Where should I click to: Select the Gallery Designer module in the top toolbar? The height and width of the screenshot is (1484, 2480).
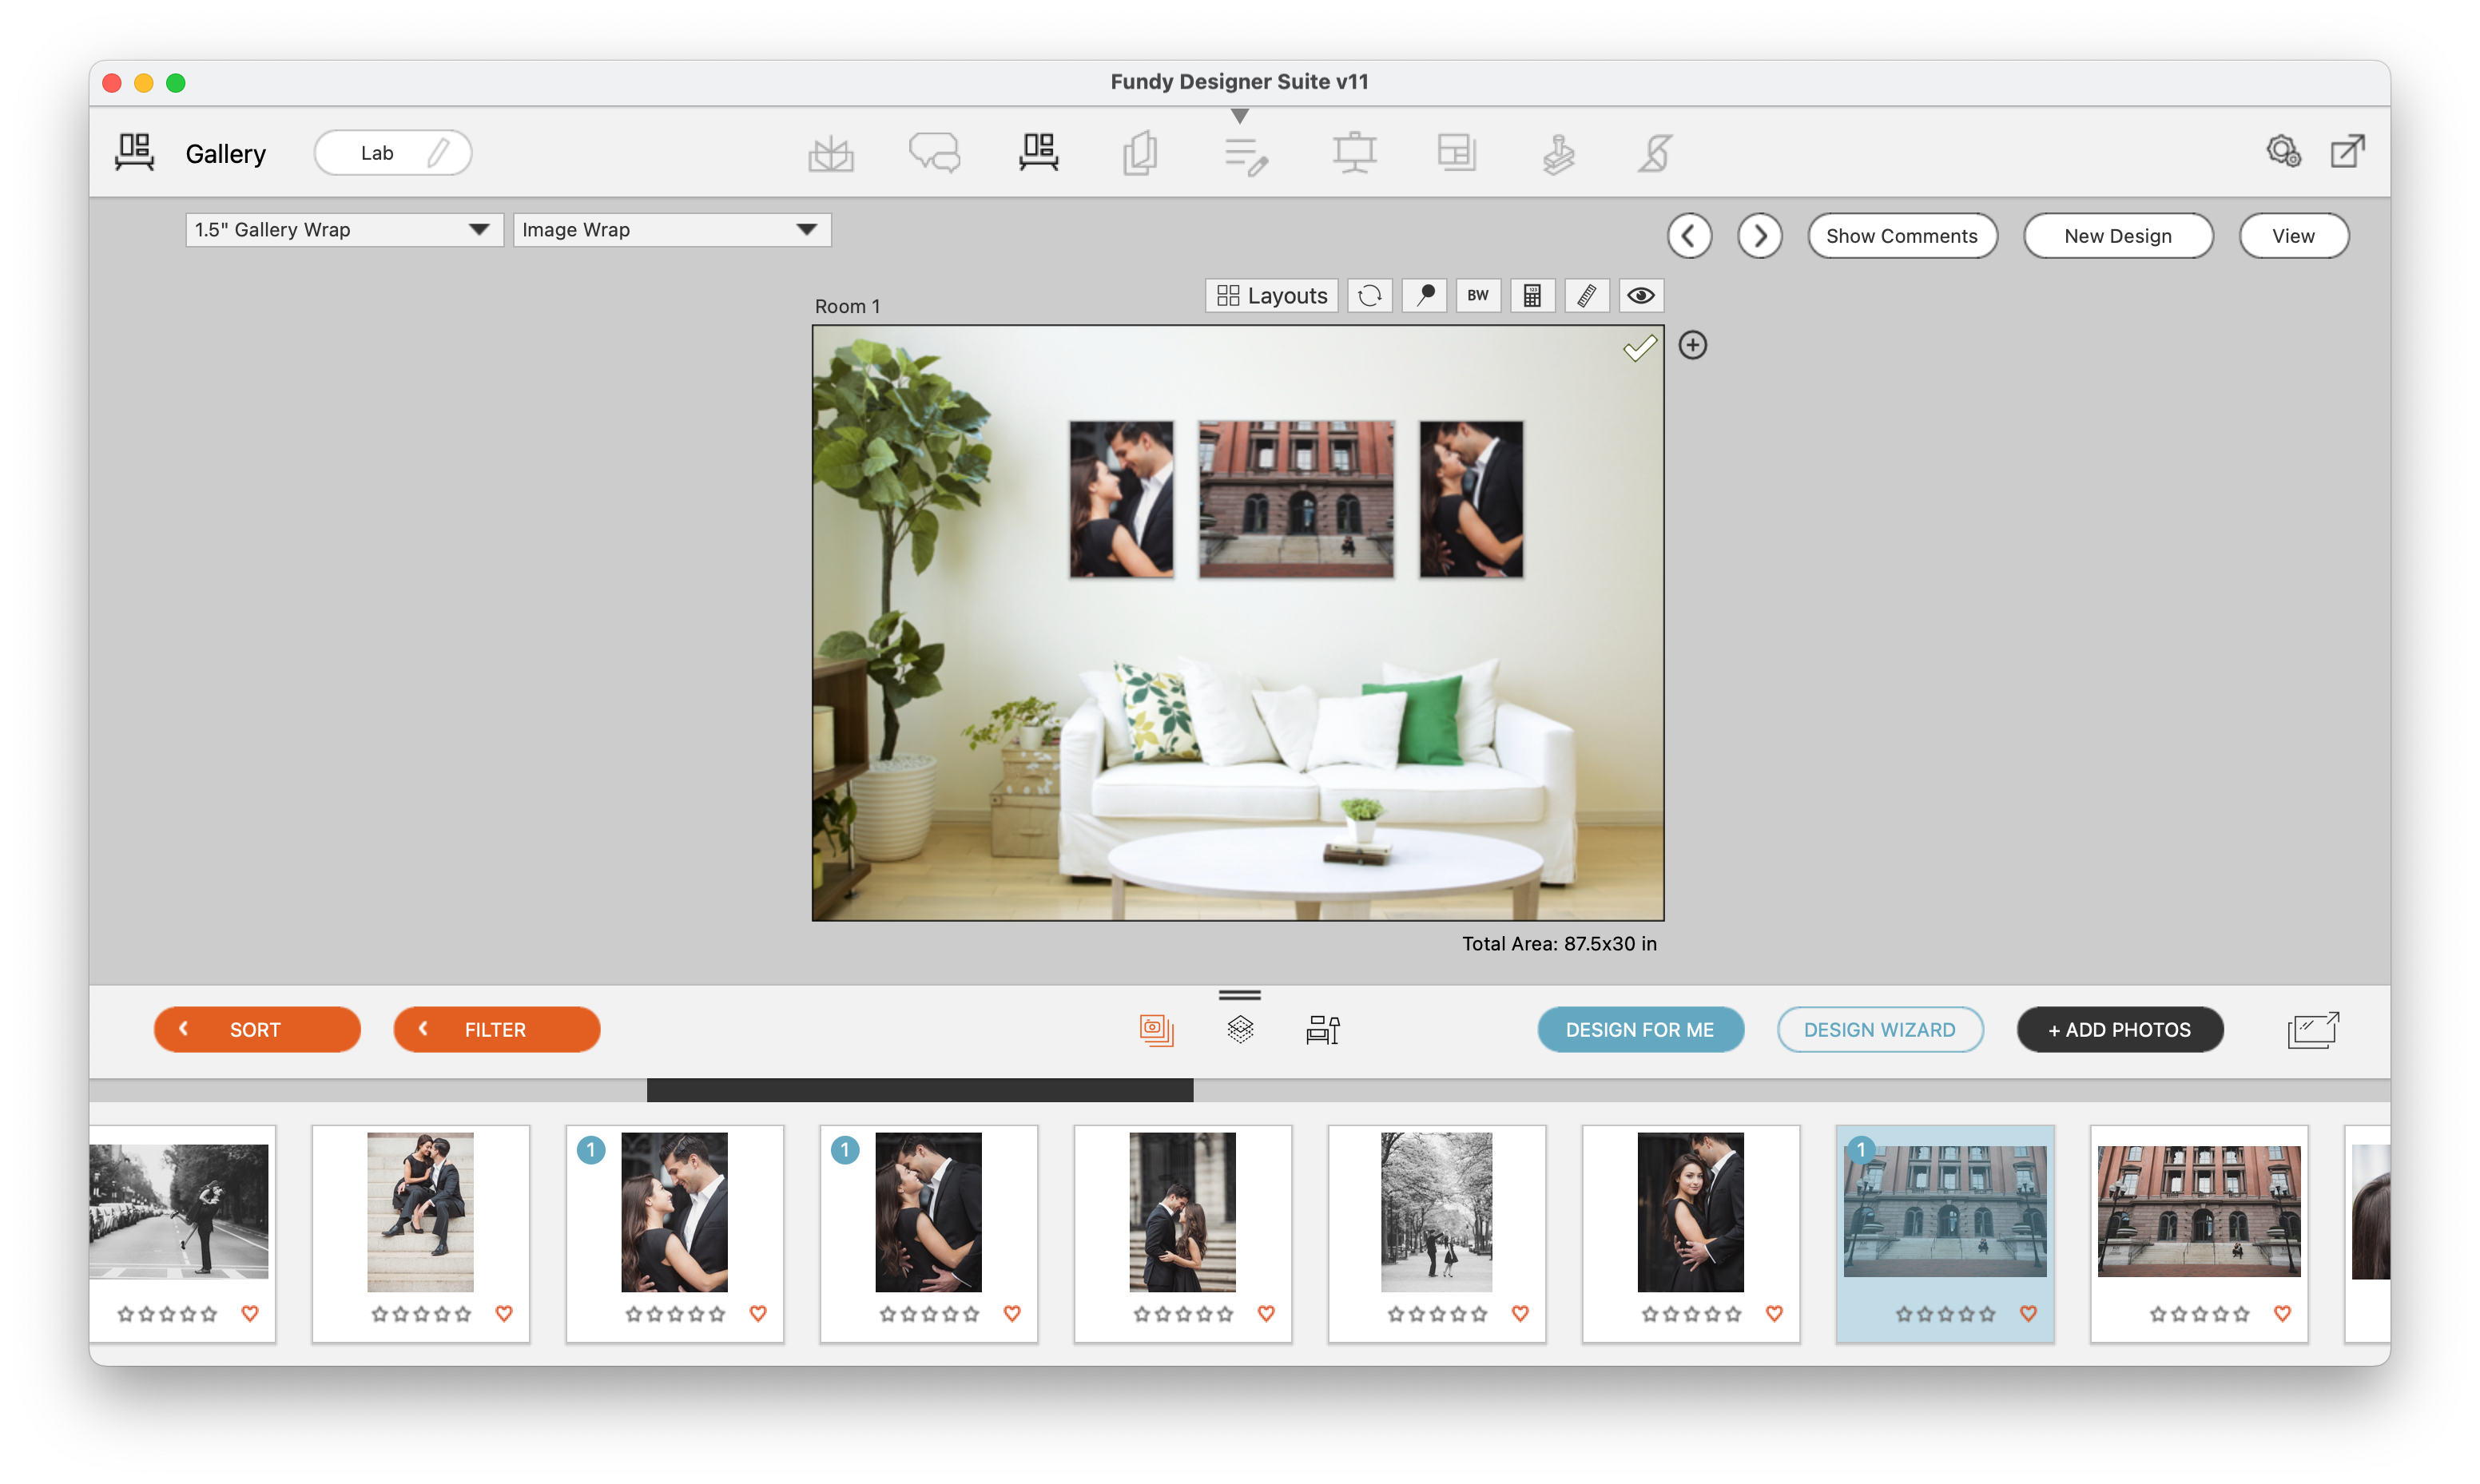pos(1038,153)
